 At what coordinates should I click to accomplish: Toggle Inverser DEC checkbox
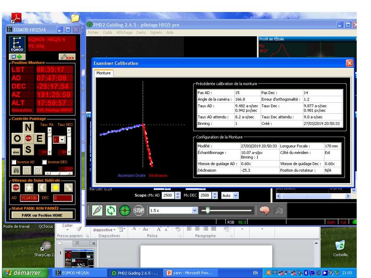point(44,162)
